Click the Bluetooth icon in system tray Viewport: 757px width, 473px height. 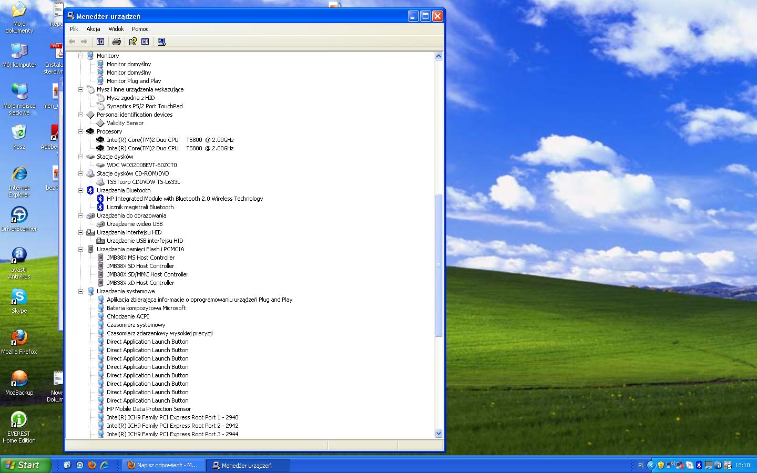[x=699, y=465]
